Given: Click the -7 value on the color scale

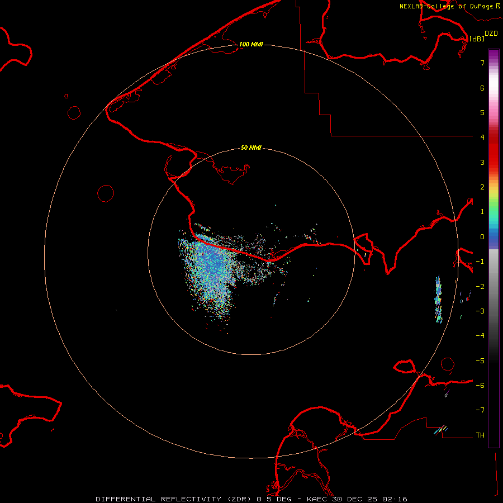Looking at the screenshot, I should coord(480,410).
